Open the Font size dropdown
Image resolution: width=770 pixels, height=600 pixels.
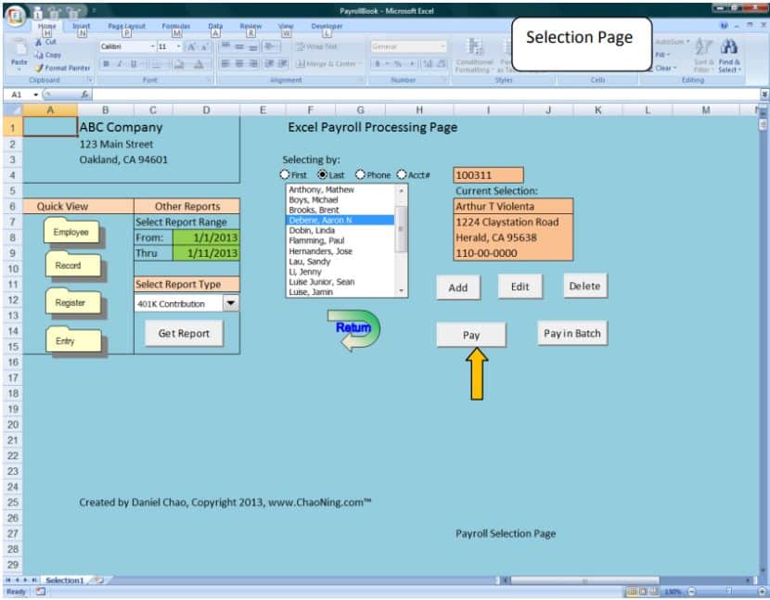pos(180,45)
